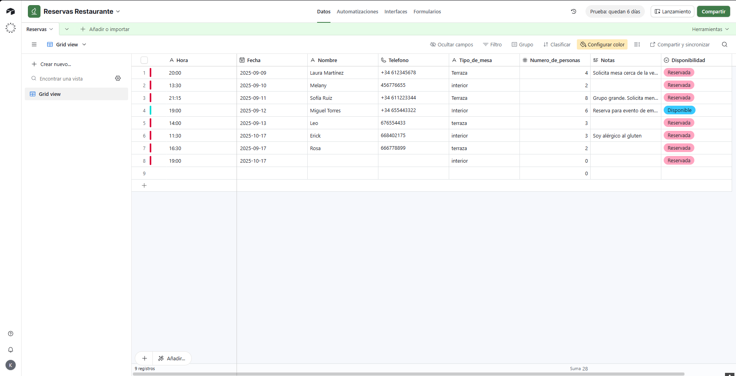Screen dimensions: 736x376
Task: Open the base history clock icon
Action: coord(574,11)
